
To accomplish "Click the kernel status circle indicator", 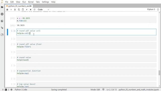I will point(158,10).
